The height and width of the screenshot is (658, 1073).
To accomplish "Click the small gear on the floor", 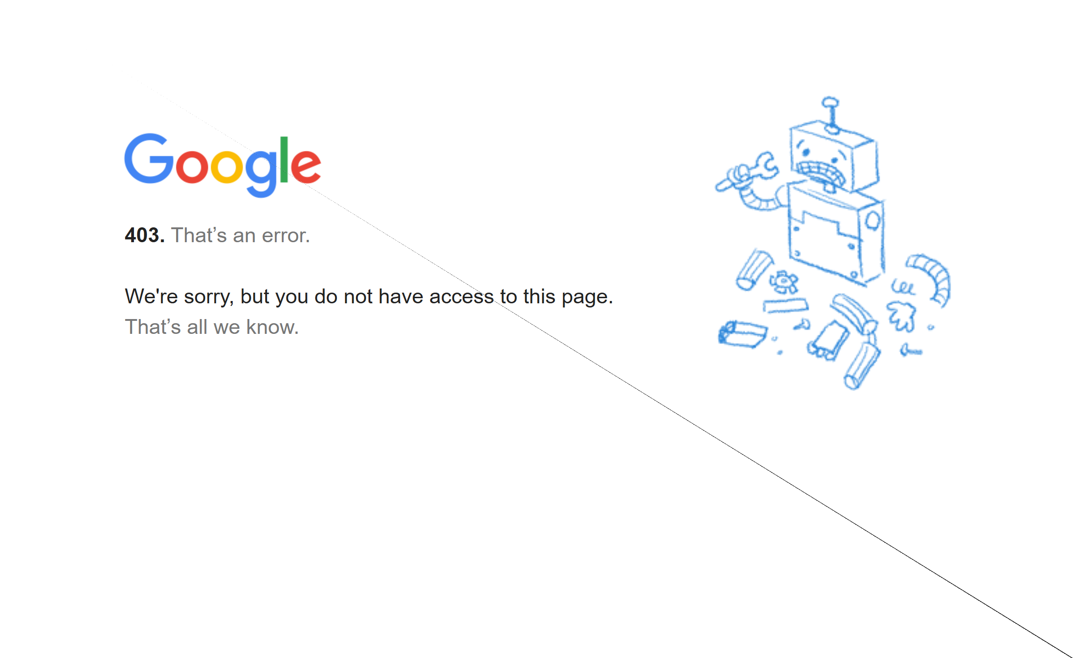I will [x=783, y=282].
